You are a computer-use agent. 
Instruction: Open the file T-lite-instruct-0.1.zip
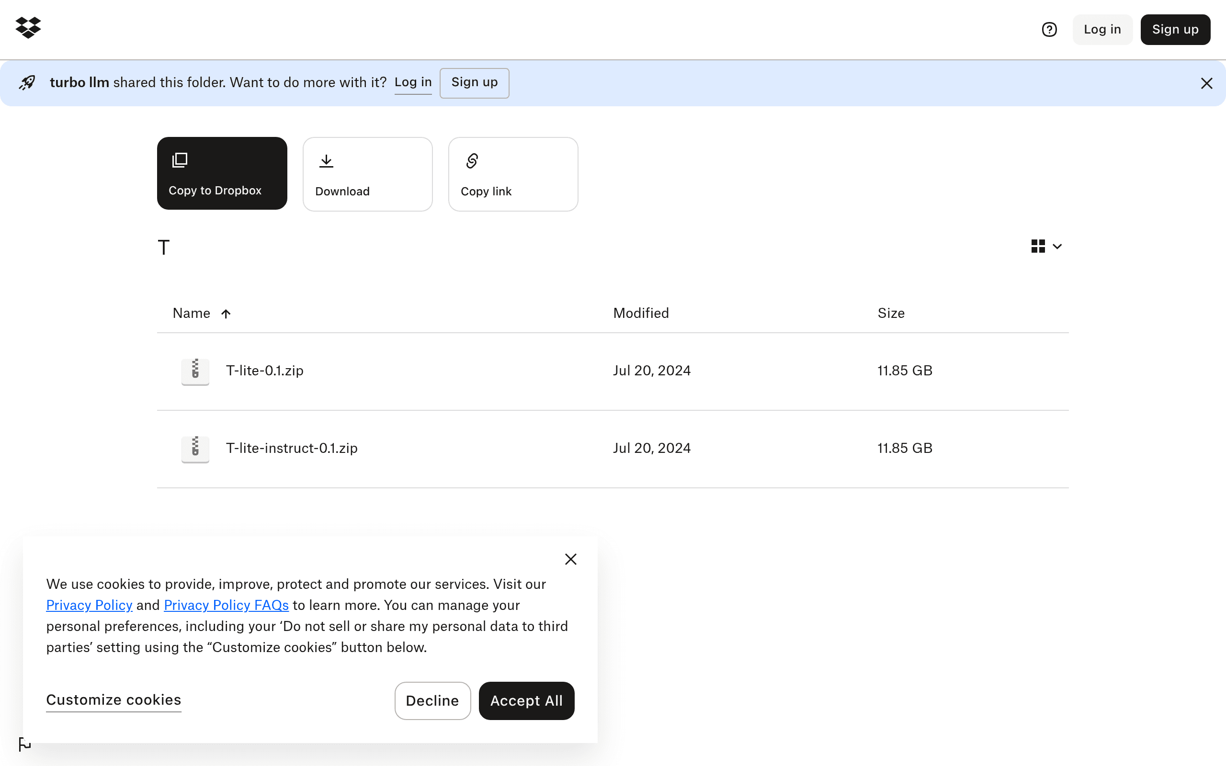click(291, 449)
